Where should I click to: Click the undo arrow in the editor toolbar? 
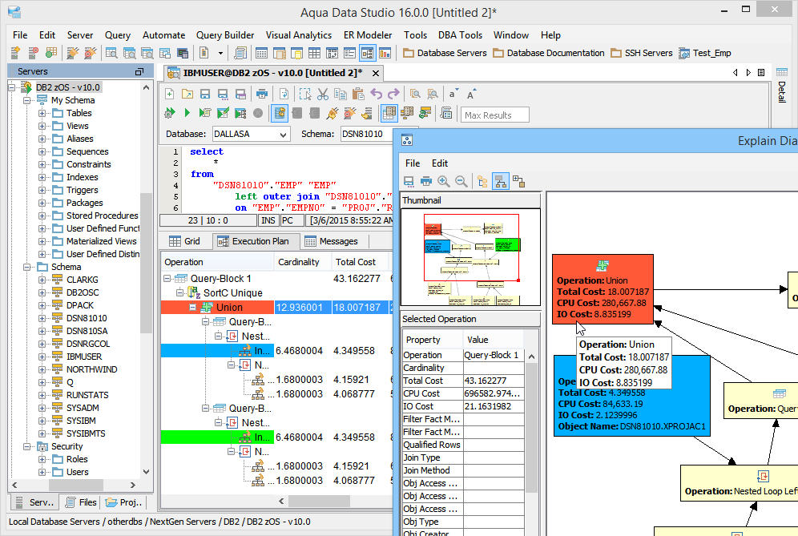(376, 95)
